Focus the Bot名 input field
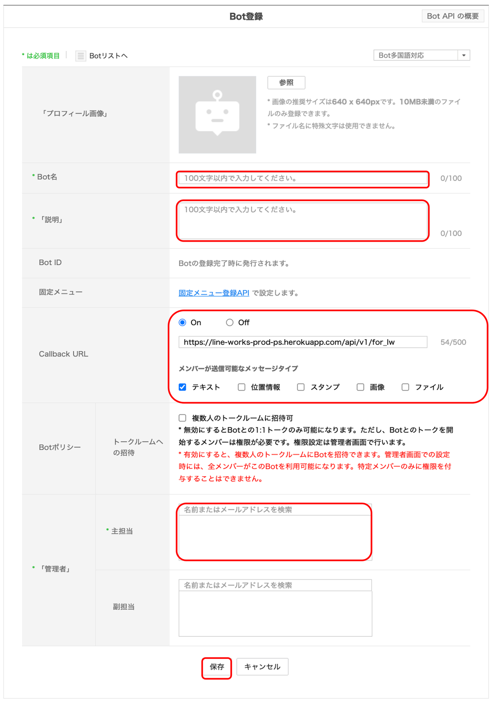 pos(303,178)
